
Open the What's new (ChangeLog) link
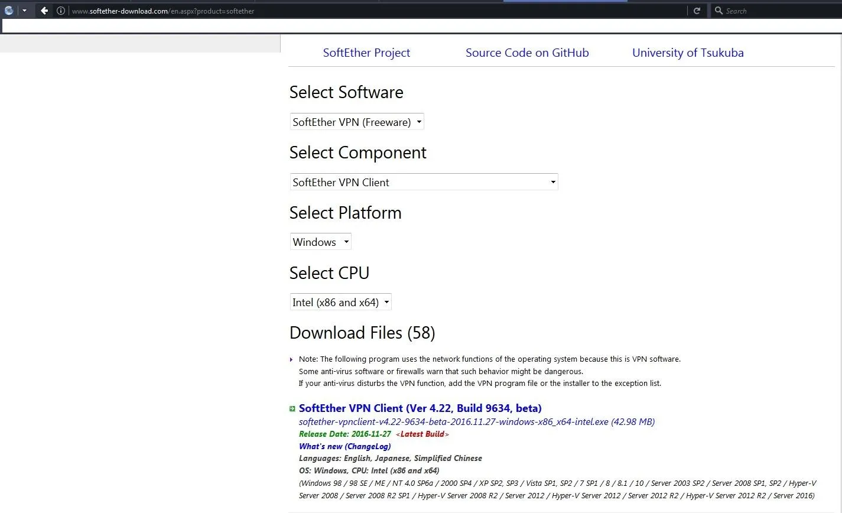coord(344,446)
